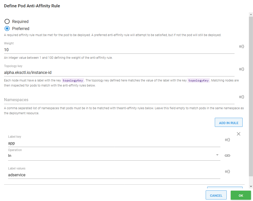Click the #{} icon beside Label values
Viewport: 253px width, 201px height.
coord(227,171)
